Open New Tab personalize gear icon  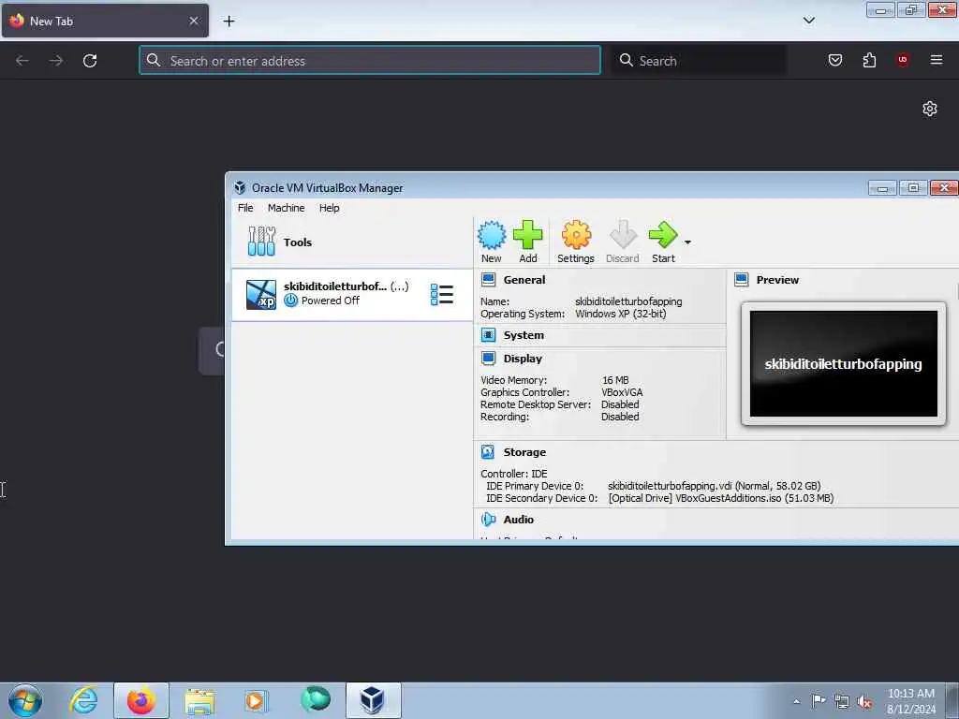930,109
